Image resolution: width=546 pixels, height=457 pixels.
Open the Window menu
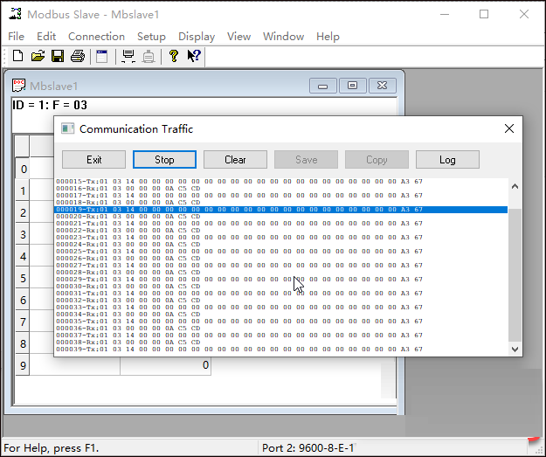pyautogui.click(x=283, y=36)
